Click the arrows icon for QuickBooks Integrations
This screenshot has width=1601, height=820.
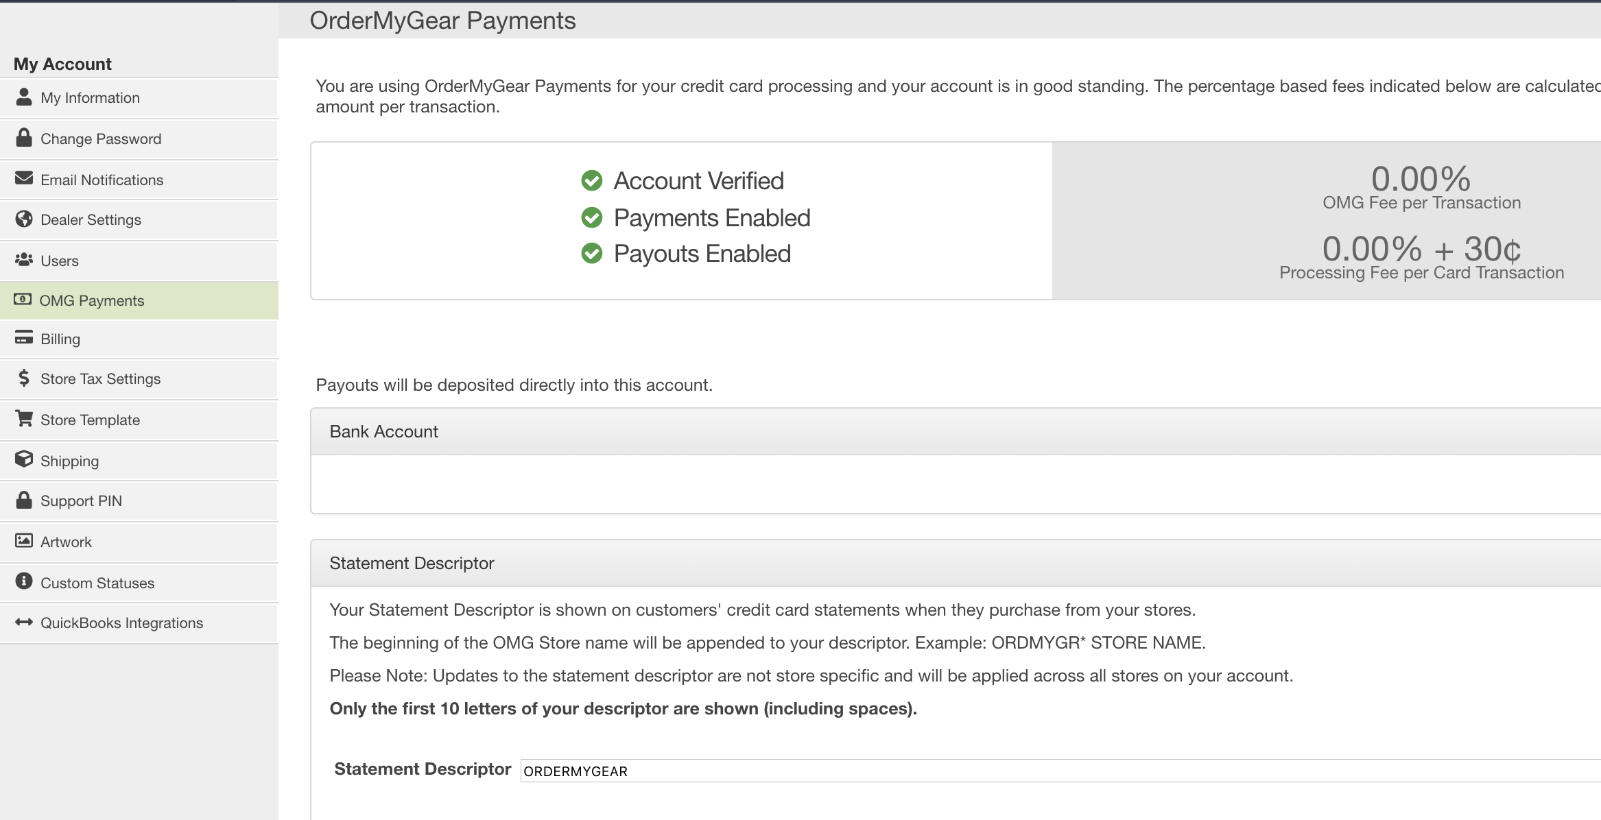24,622
